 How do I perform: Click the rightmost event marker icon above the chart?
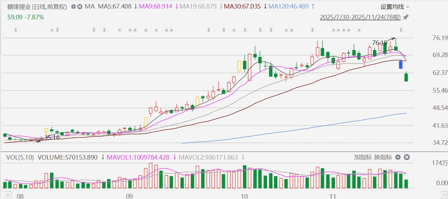401,30
